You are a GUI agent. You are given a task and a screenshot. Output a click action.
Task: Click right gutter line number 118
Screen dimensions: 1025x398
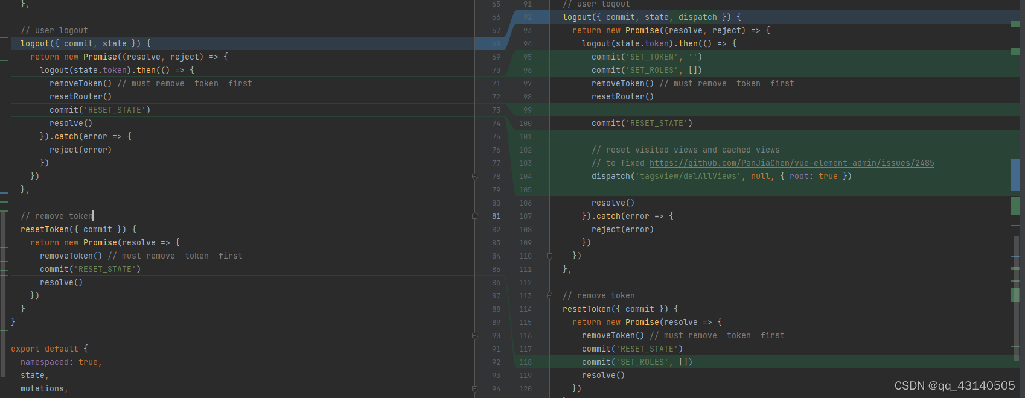coord(526,362)
